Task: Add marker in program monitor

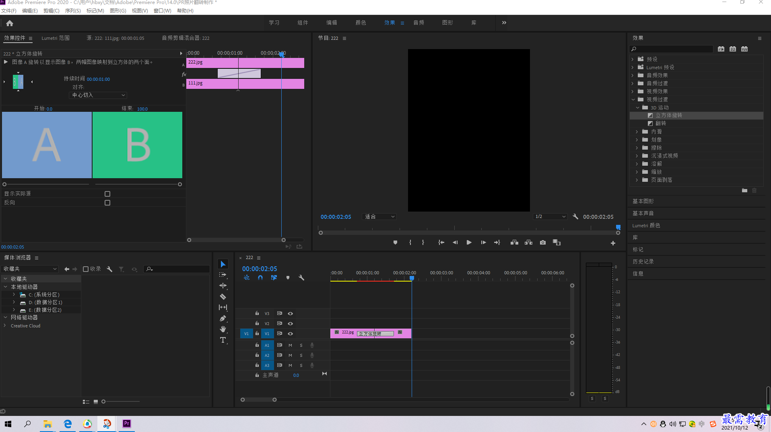Action: pyautogui.click(x=395, y=243)
